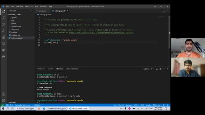This screenshot has width=205, height=115.
Task: Open the Gradle elephant view
Action: [x=4, y=56]
